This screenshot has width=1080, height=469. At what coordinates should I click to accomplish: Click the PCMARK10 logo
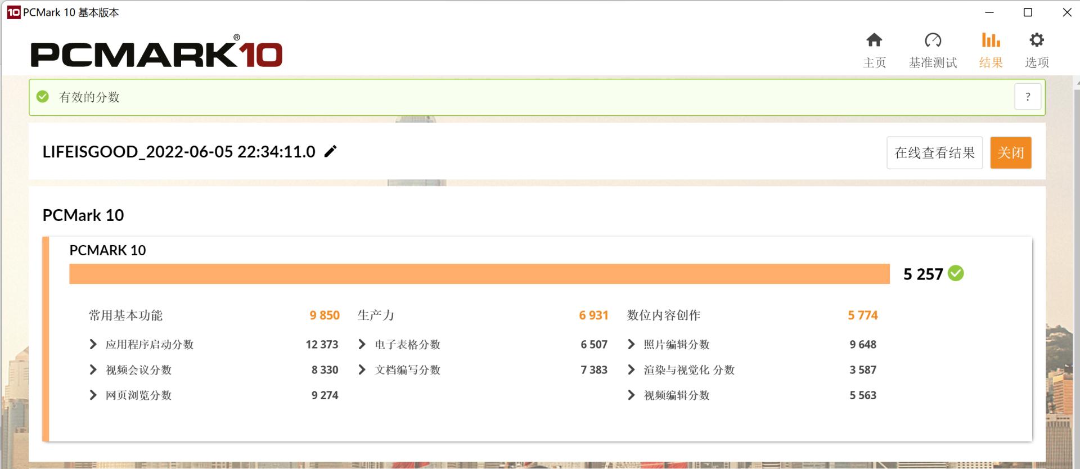(156, 52)
